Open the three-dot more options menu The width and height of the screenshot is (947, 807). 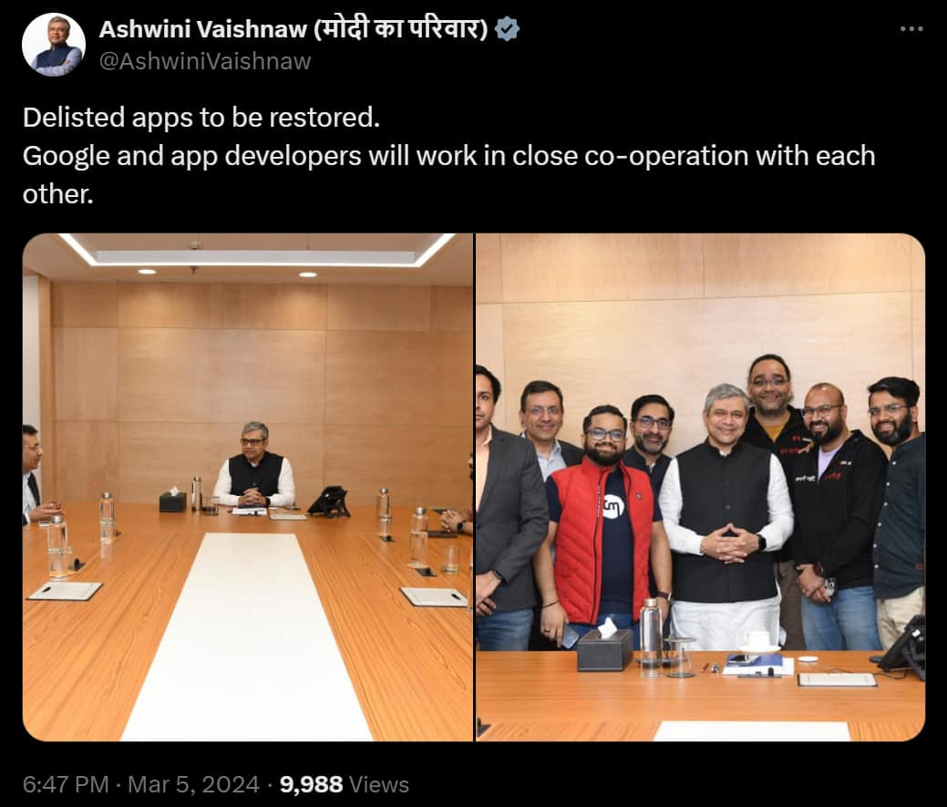pyautogui.click(x=911, y=28)
